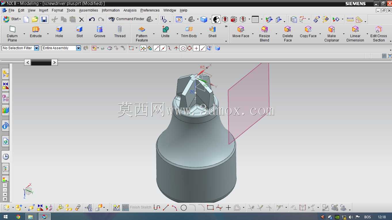Image resolution: width=392 pixels, height=220 pixels.
Task: Select the pink datum plane in viewport
Action: pos(249,104)
